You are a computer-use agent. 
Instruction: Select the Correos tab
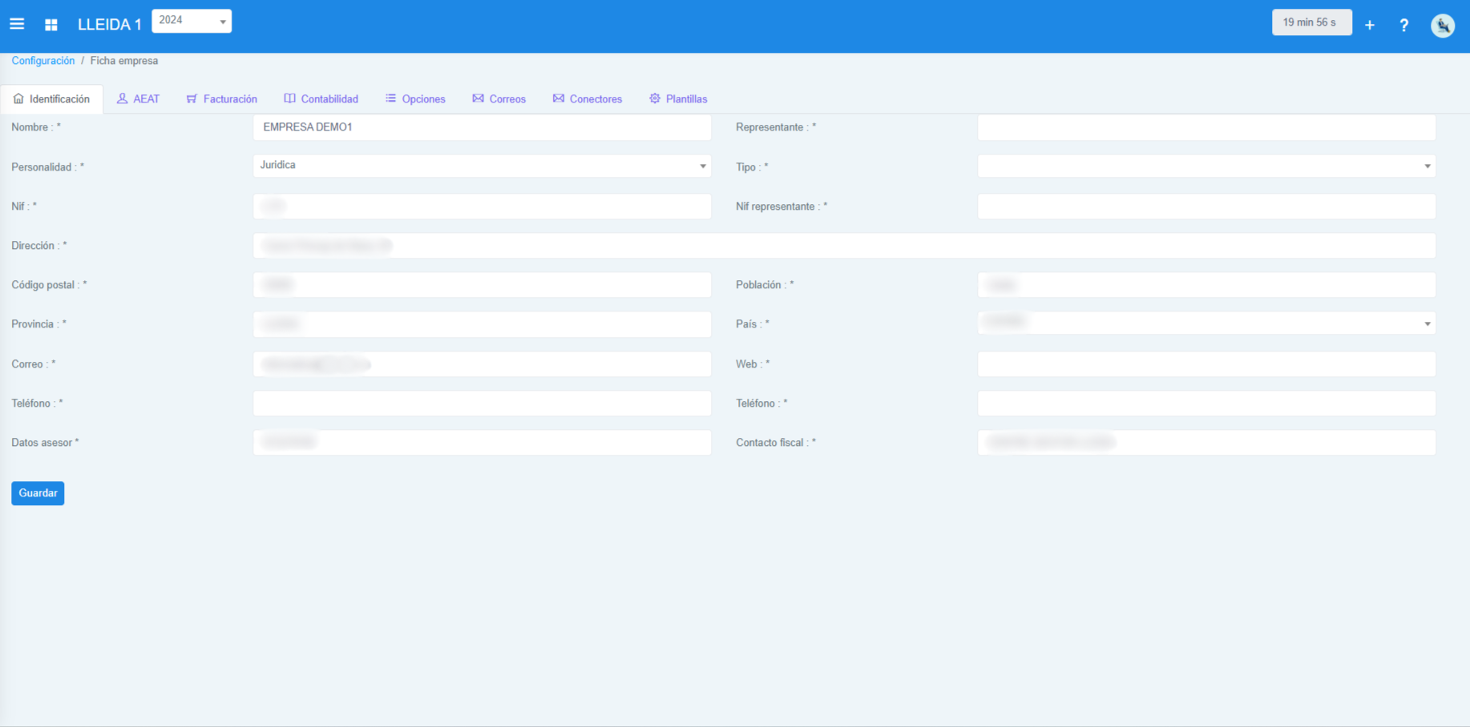[x=499, y=99]
